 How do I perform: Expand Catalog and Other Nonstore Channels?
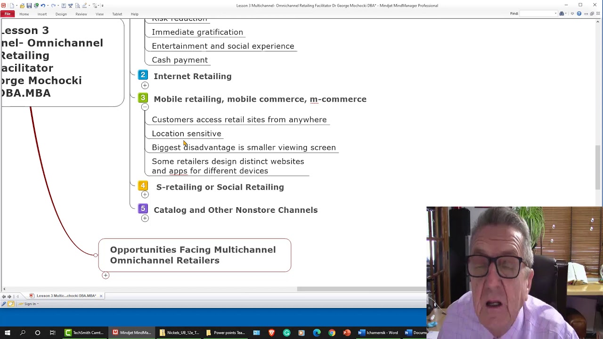pos(145,218)
